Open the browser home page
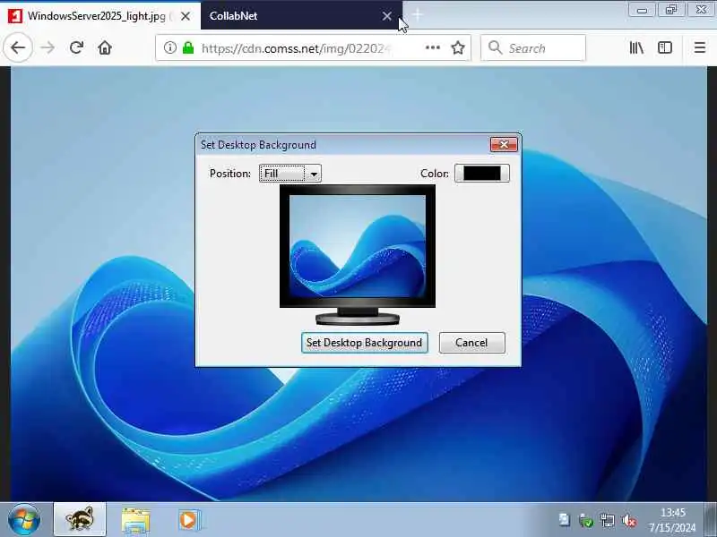The width and height of the screenshot is (717, 537). pos(105,47)
